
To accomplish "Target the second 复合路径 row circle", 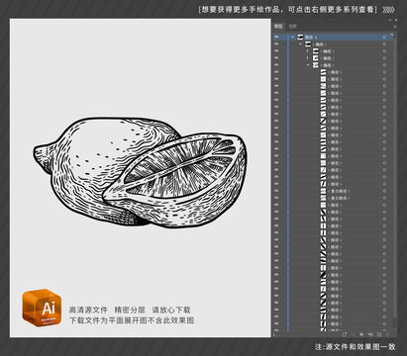I will click(x=384, y=198).
